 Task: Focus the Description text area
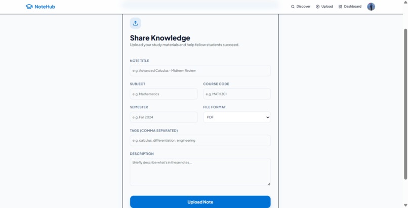200,172
